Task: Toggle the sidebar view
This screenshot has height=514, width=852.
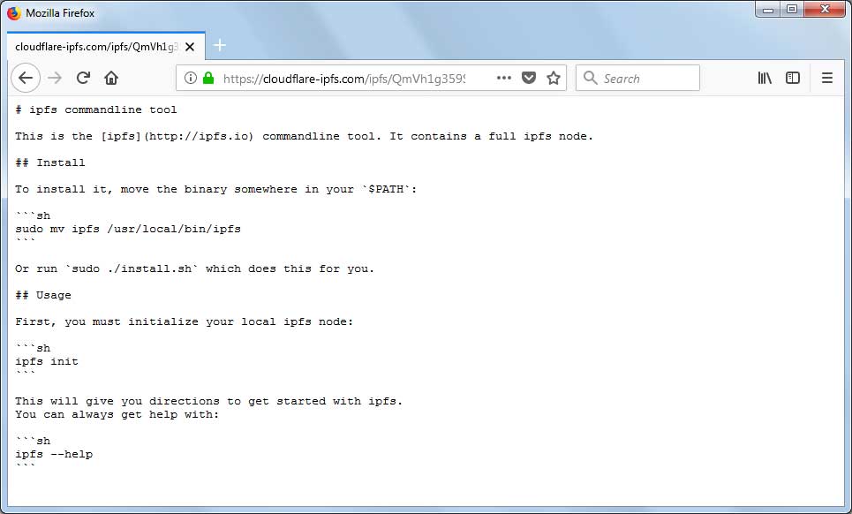Action: 793,79
